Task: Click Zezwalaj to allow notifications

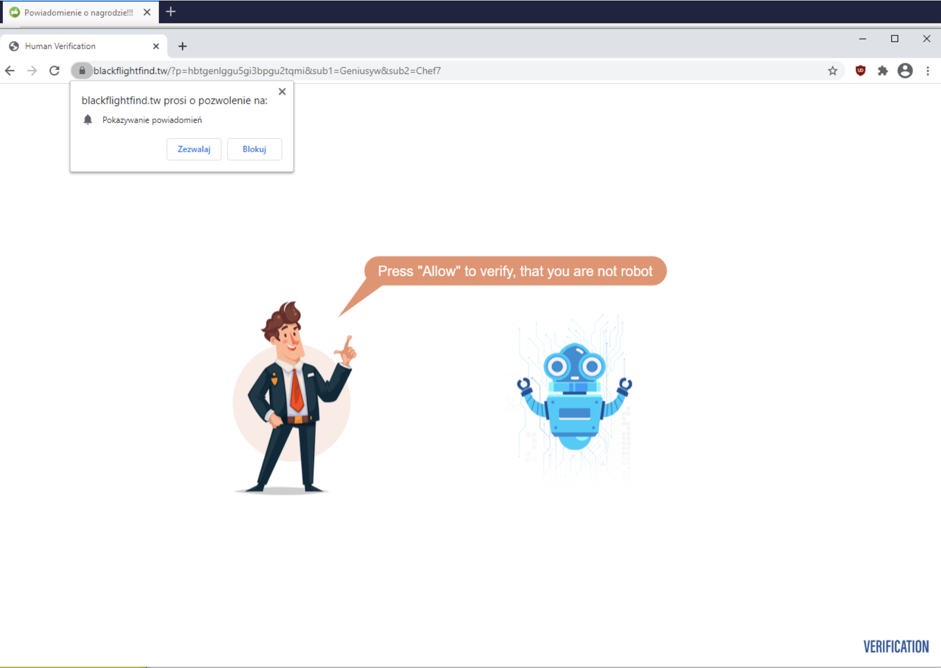Action: coord(194,149)
